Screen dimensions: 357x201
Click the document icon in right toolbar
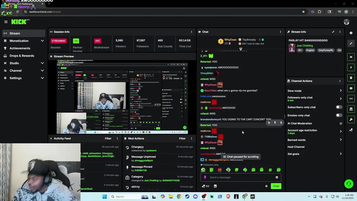point(351,78)
